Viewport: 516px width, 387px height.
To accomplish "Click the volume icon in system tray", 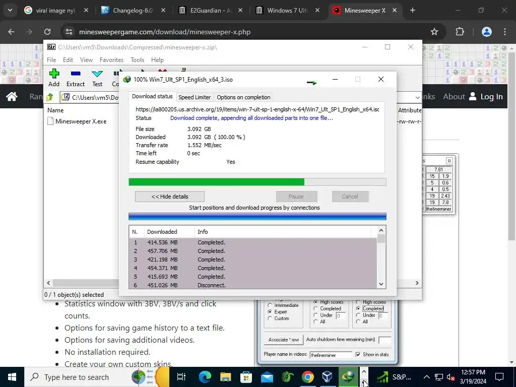I will (451, 377).
